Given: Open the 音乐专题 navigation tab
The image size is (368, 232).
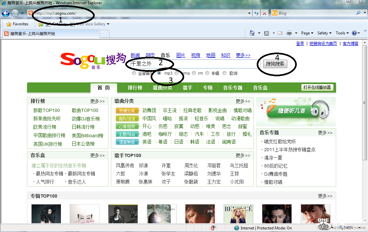Looking at the screenshot, I should [x=233, y=88].
